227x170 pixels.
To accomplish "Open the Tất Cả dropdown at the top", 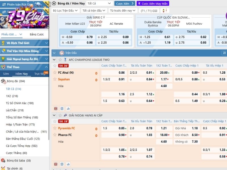I will pos(99,3).
